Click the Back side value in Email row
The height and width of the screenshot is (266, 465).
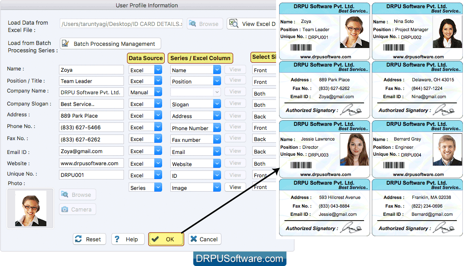(x=264, y=151)
